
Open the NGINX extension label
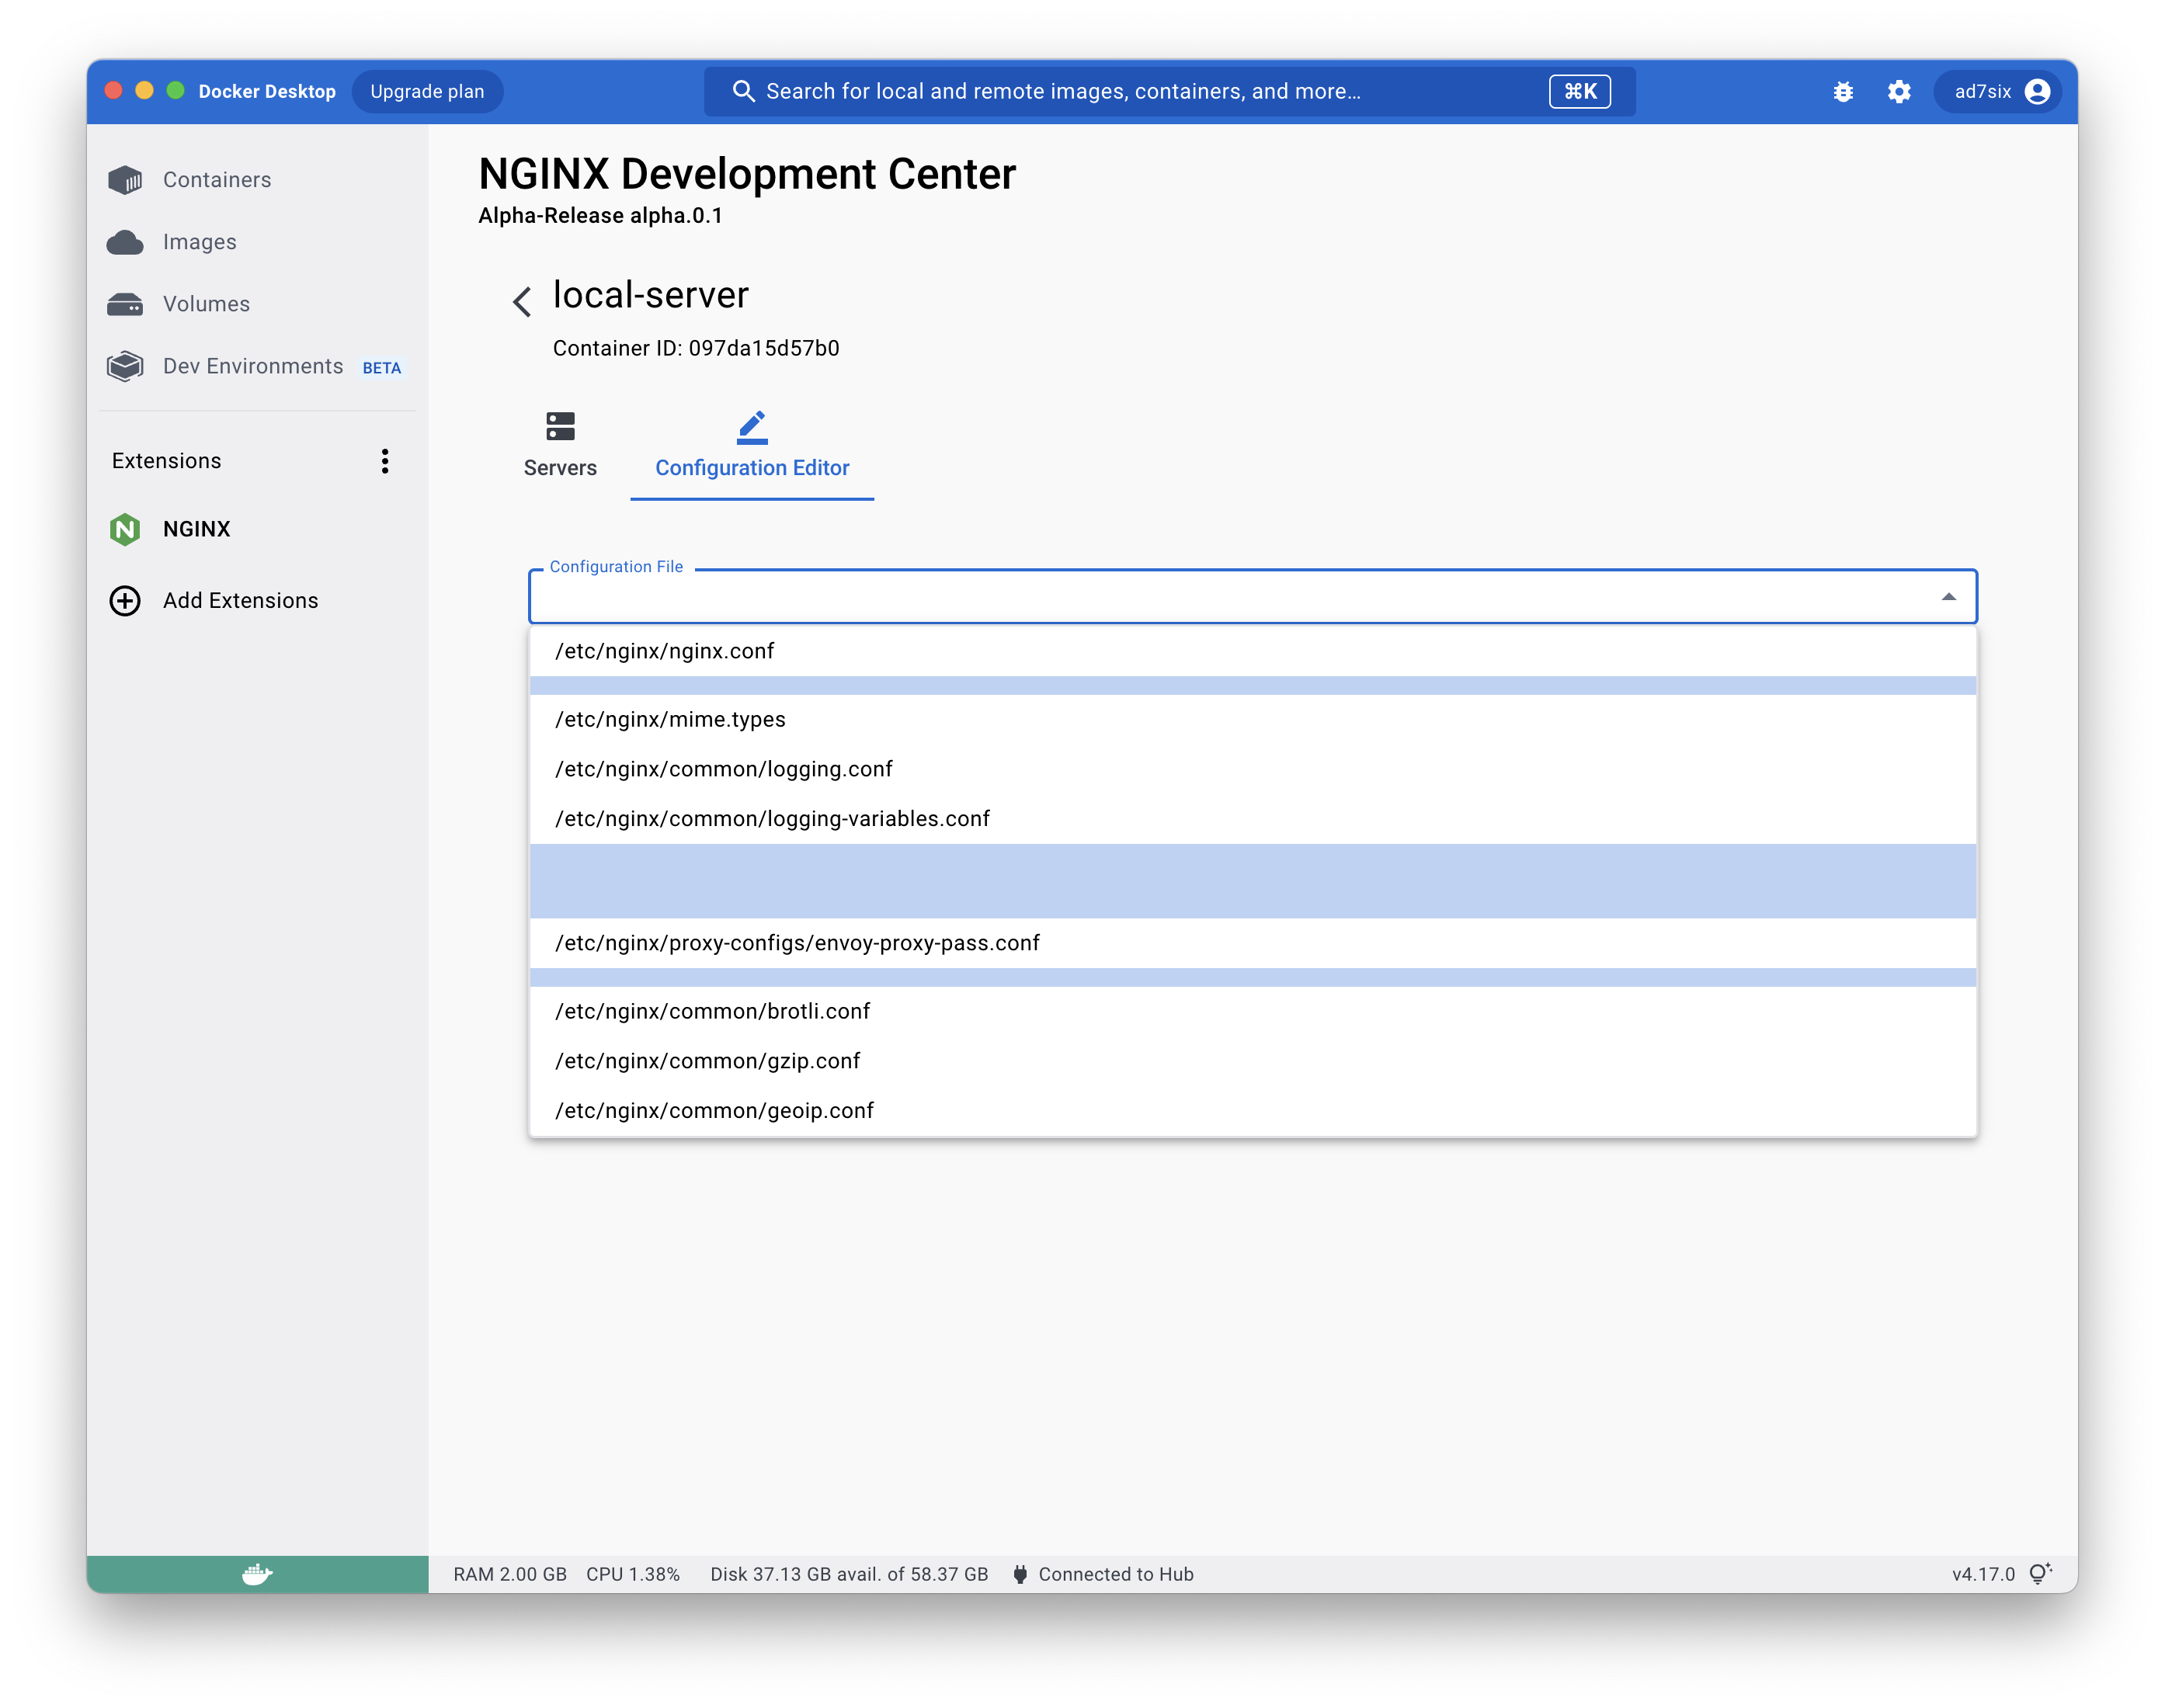pos(197,529)
